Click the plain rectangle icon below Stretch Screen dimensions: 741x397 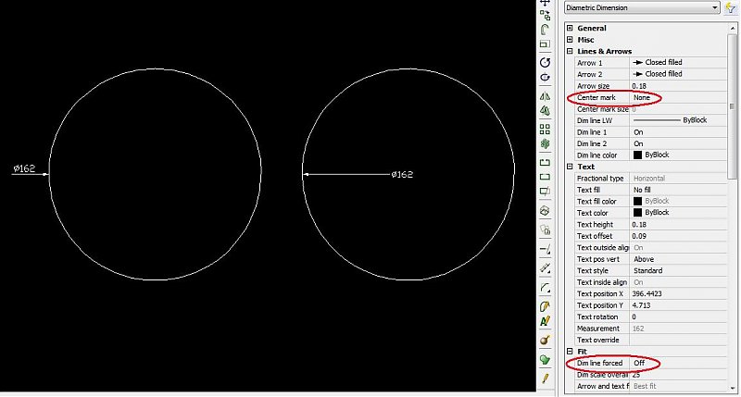[545, 177]
